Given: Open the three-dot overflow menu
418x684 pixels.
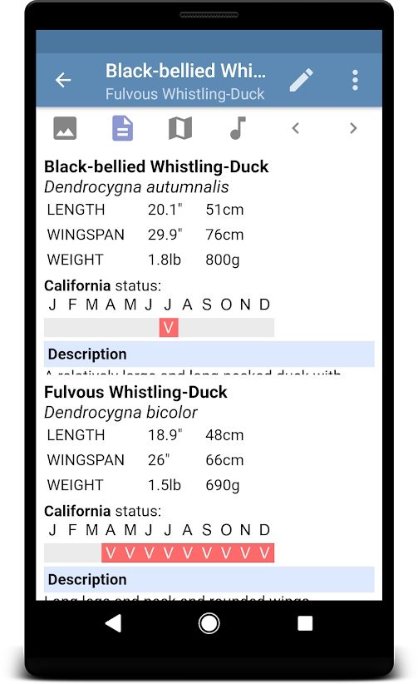Looking at the screenshot, I should pos(355,80).
